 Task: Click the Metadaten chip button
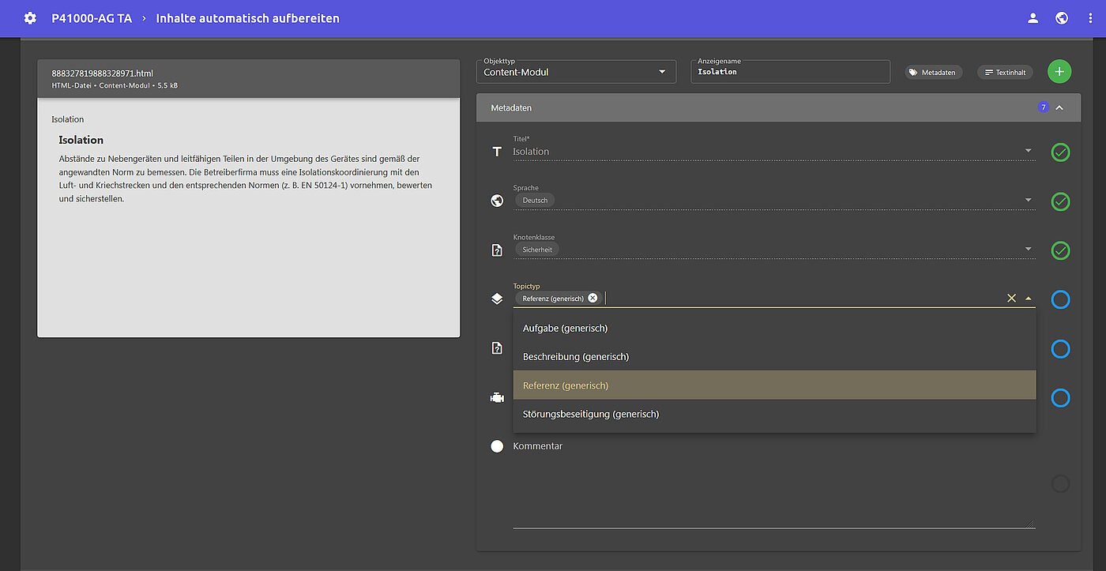[933, 72]
